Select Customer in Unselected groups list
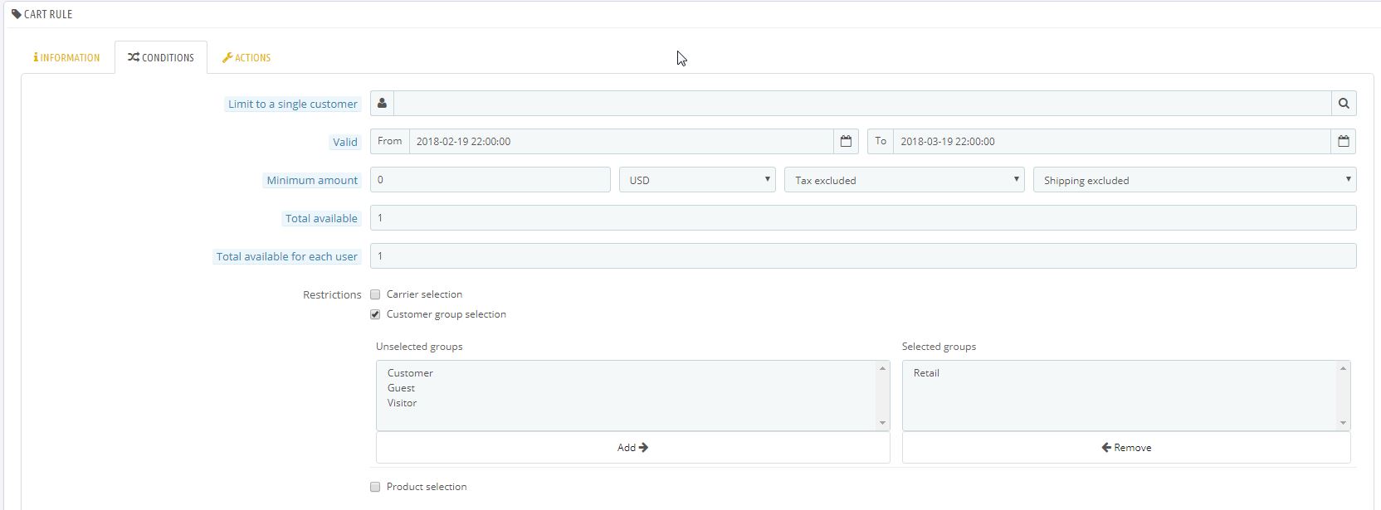 (x=410, y=373)
